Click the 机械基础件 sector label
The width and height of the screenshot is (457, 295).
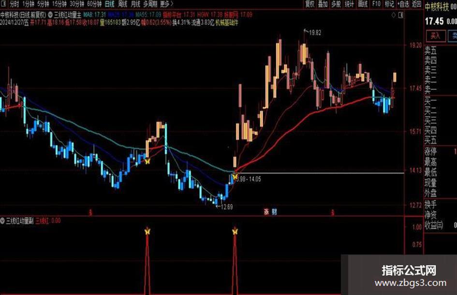point(227,22)
